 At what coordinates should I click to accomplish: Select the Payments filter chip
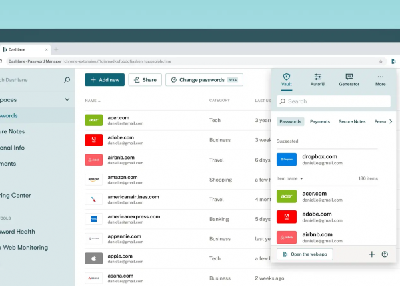pyautogui.click(x=320, y=121)
